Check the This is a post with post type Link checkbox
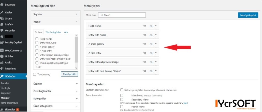This screenshot has width=262, height=112. pyautogui.click(x=37, y=63)
